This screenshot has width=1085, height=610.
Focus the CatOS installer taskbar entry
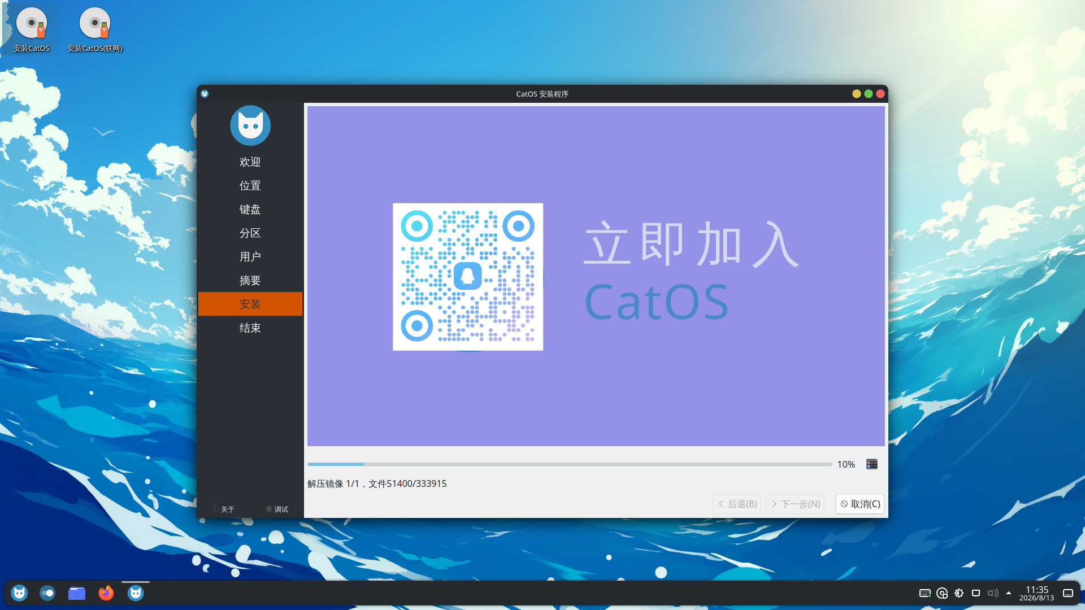coord(136,593)
